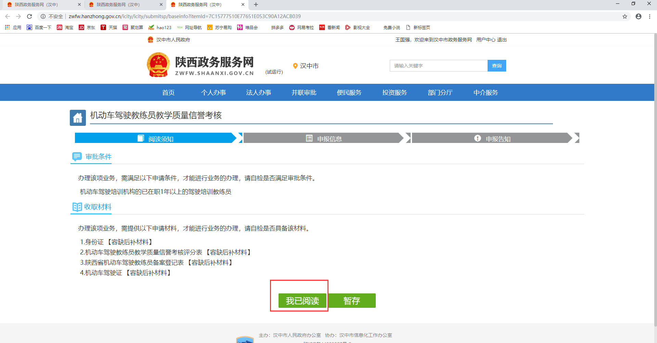Click the blue home icon beside page title
This screenshot has height=343, width=657.
pos(78,118)
